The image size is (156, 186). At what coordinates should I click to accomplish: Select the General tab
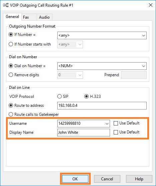[x=12, y=17]
